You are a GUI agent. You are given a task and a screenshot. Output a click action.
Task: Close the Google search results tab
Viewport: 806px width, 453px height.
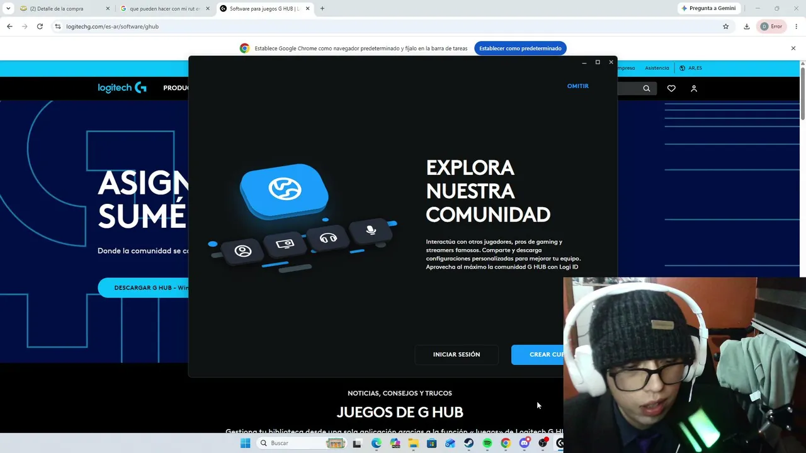coord(208,9)
